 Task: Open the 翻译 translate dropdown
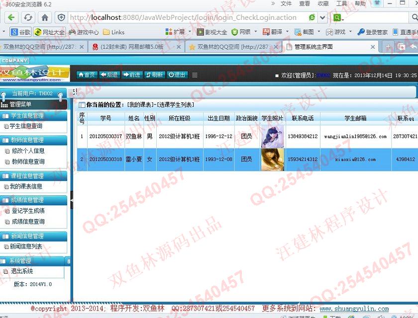(x=275, y=32)
